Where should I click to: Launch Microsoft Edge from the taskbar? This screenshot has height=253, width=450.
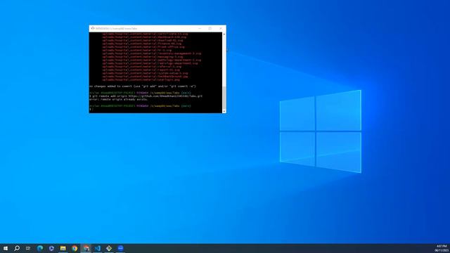point(40,248)
